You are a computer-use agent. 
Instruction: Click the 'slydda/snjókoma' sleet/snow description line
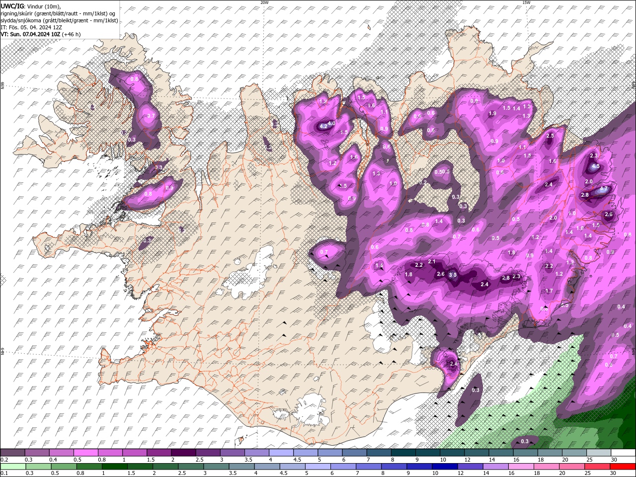tap(59, 20)
